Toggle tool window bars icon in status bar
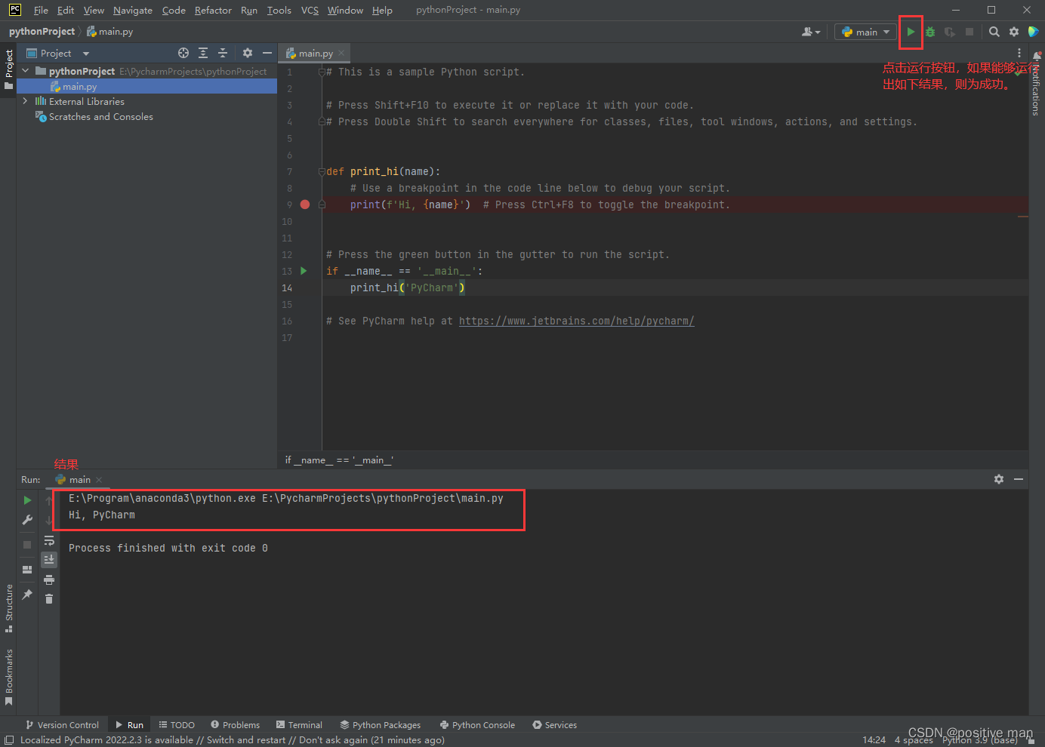This screenshot has width=1045, height=747. tap(9, 740)
